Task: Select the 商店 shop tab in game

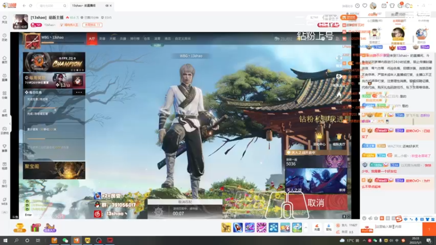Action: tap(167, 39)
